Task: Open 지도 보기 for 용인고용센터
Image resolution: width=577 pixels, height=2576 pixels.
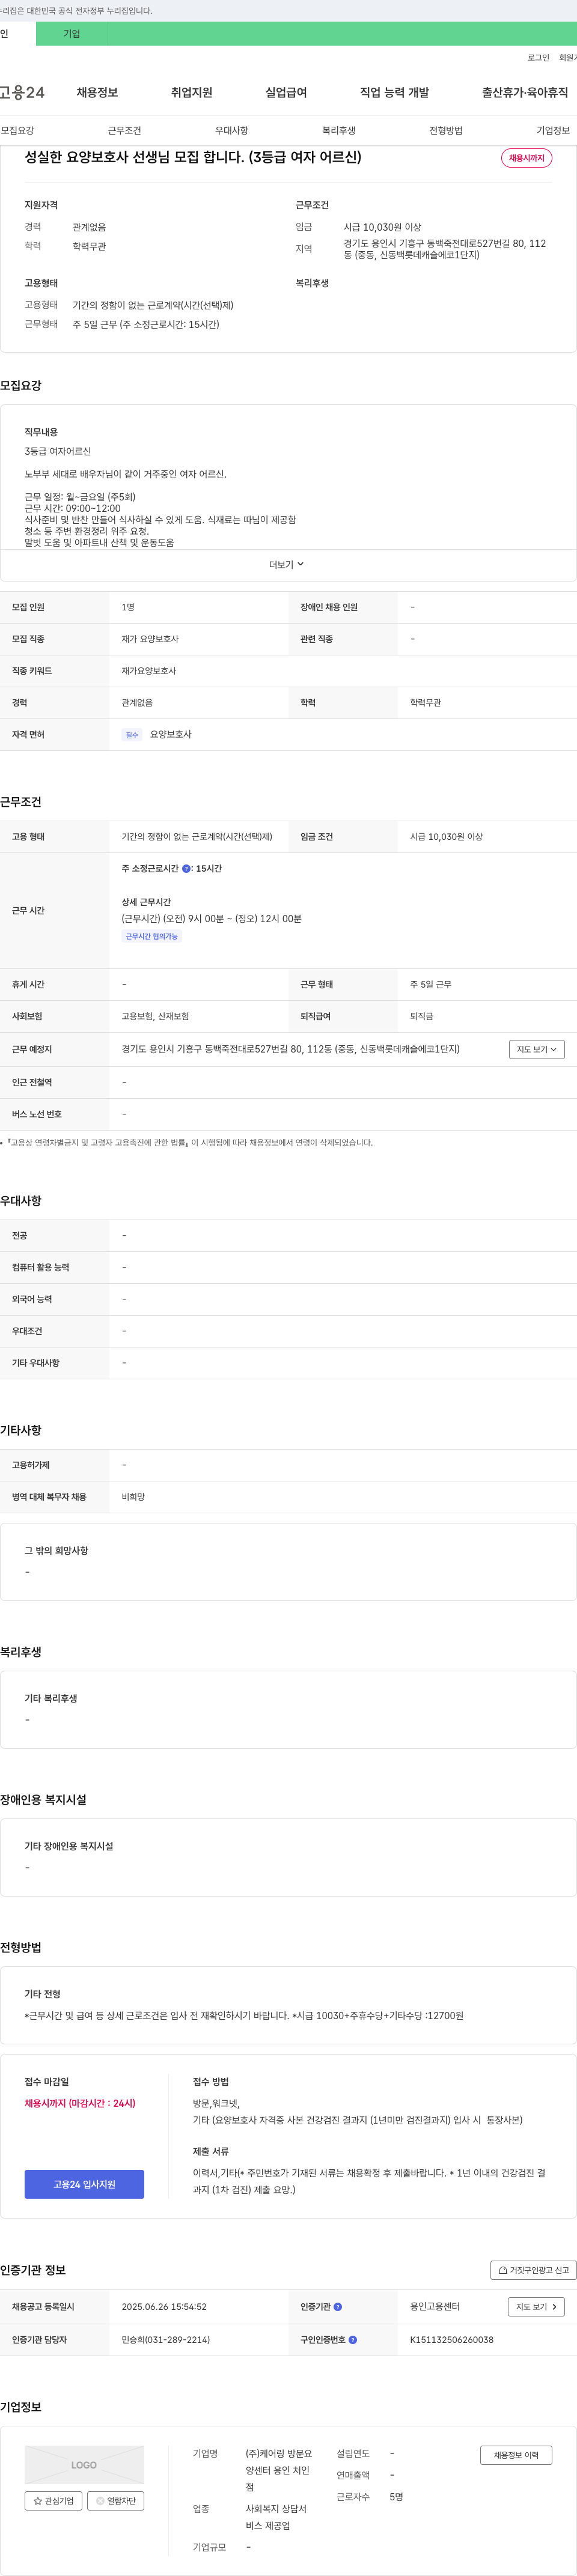Action: point(537,2306)
